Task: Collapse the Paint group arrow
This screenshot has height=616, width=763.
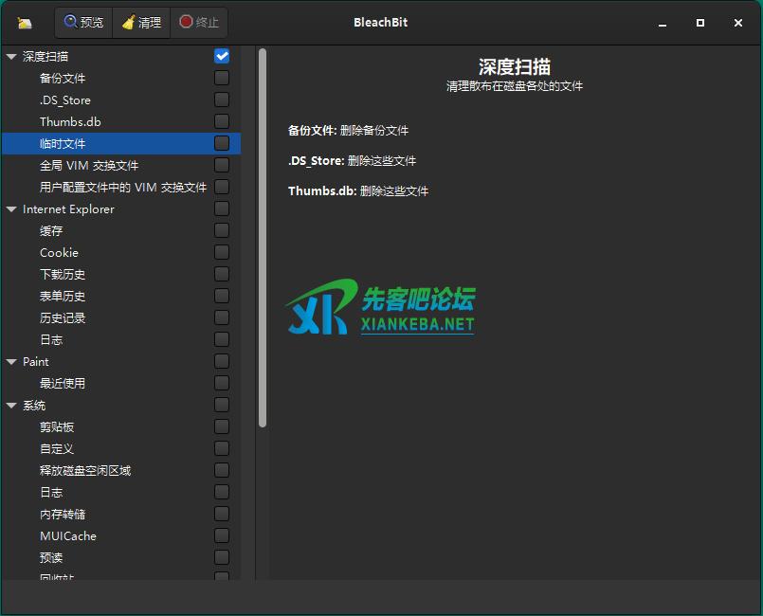Action: point(11,362)
